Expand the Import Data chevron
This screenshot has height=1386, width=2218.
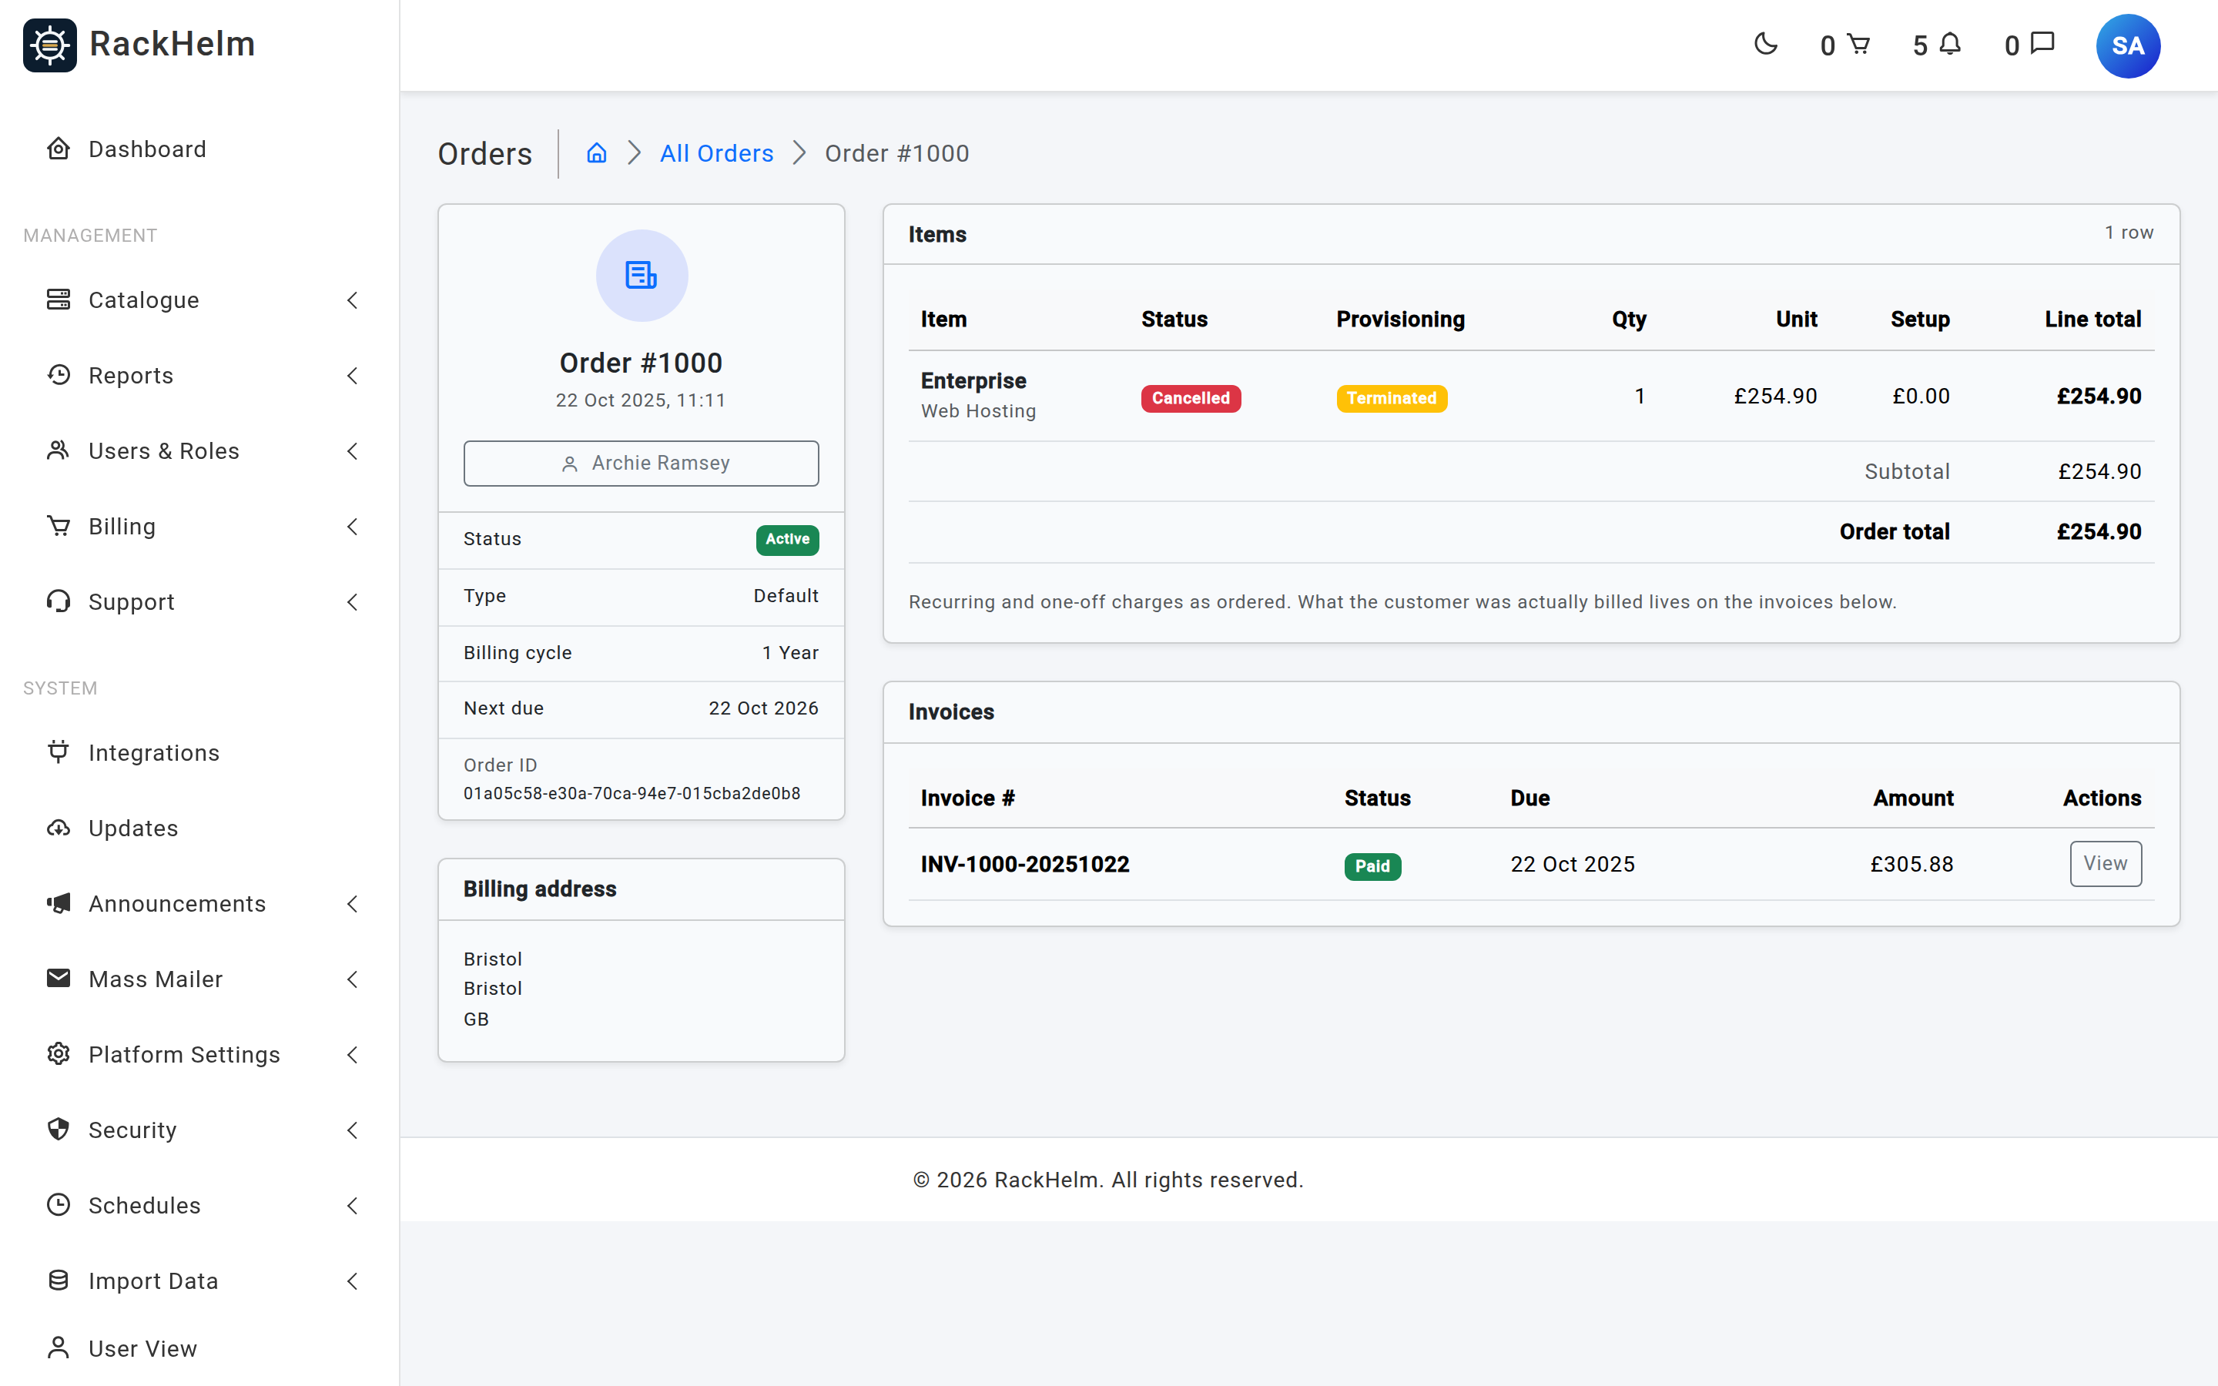[352, 1281]
